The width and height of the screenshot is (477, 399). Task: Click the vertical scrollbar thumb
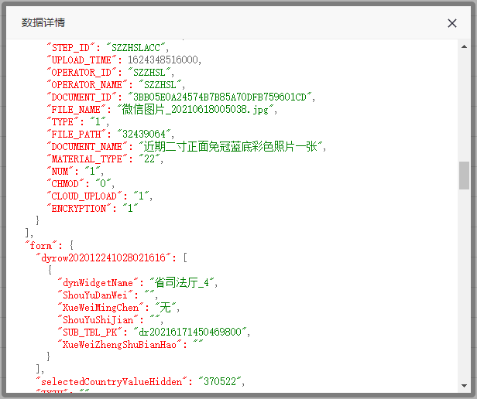464,175
